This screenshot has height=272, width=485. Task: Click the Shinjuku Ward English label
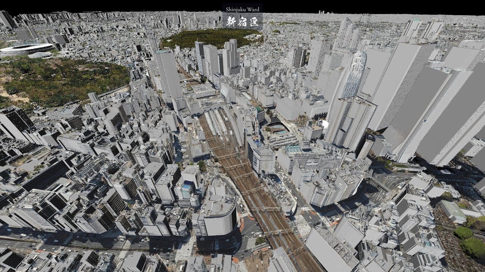242,9
